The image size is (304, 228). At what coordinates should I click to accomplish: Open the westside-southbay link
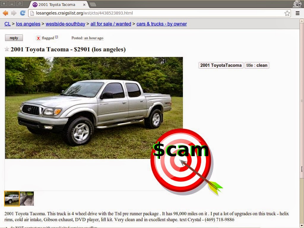pos(65,24)
